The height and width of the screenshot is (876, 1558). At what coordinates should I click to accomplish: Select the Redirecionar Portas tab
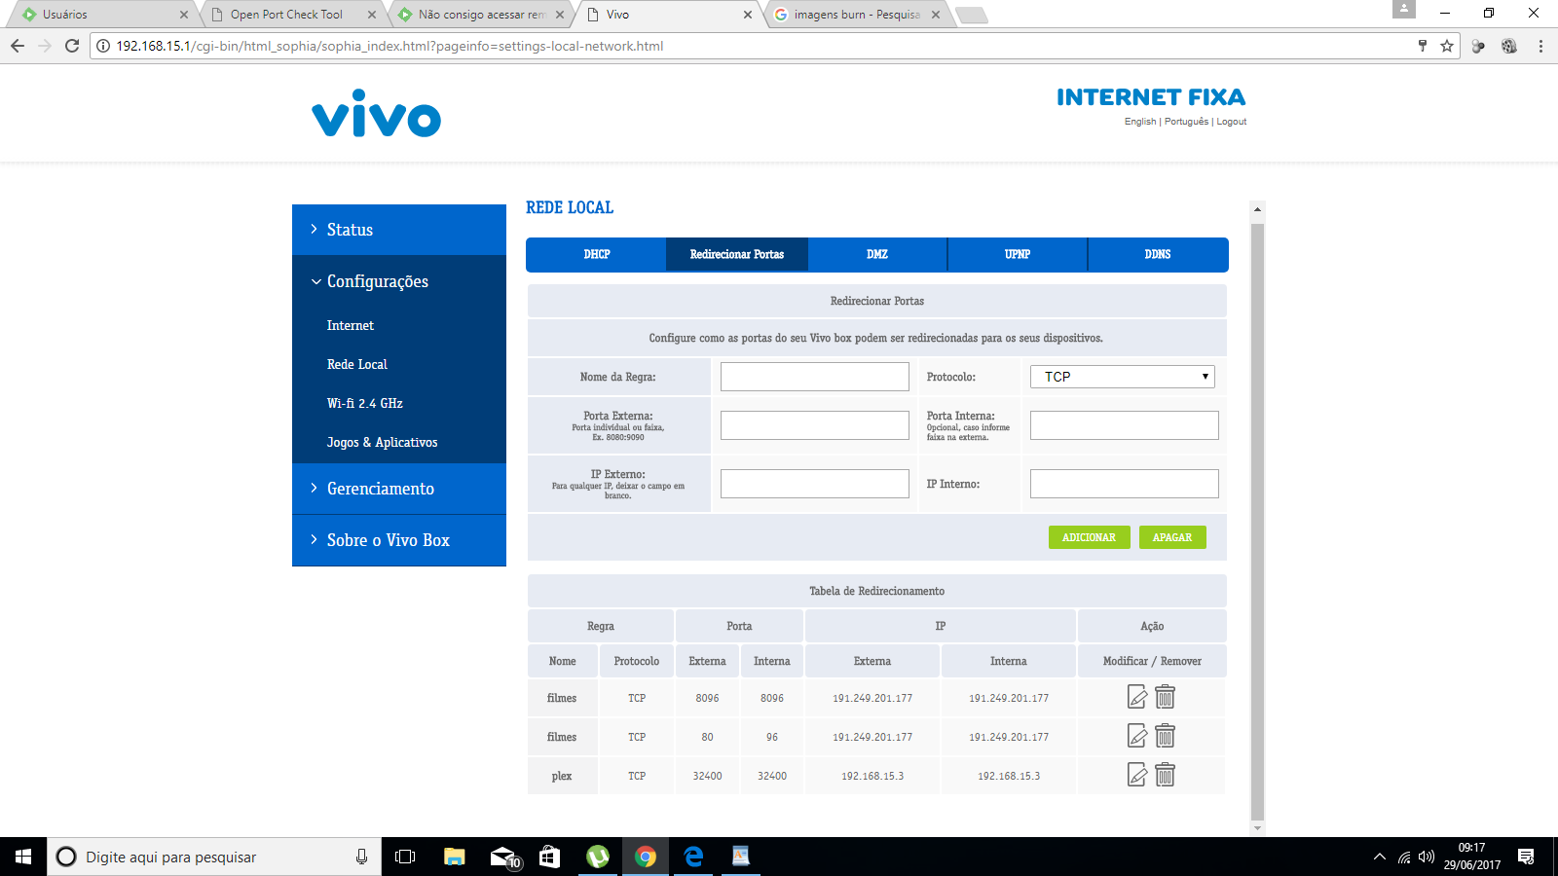tap(737, 255)
